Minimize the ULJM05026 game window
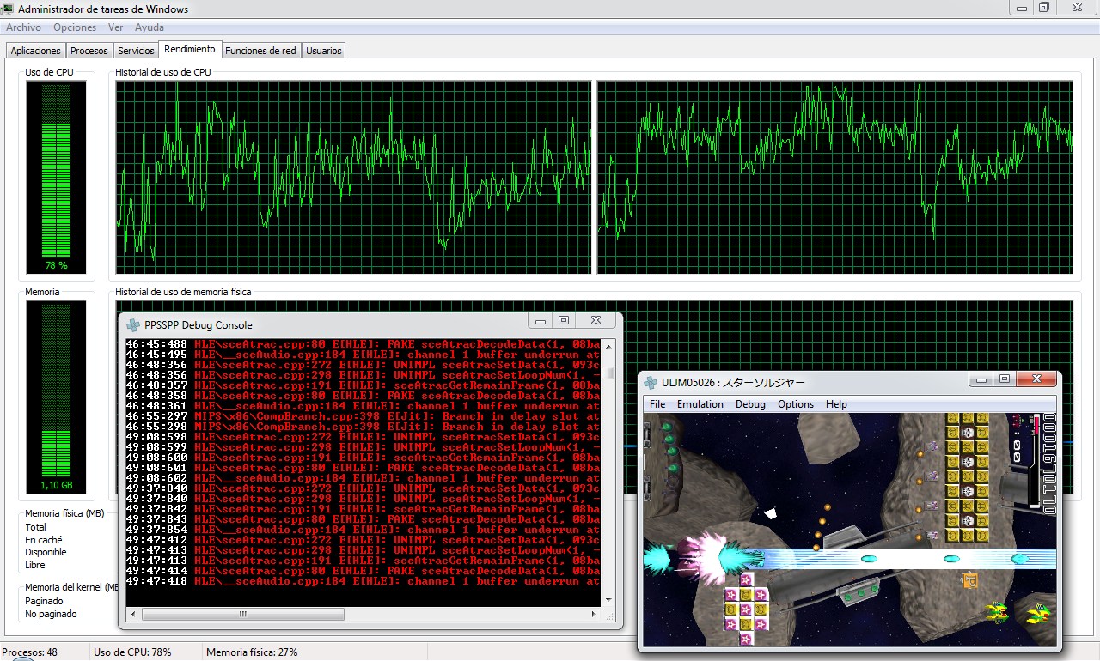 tap(981, 379)
